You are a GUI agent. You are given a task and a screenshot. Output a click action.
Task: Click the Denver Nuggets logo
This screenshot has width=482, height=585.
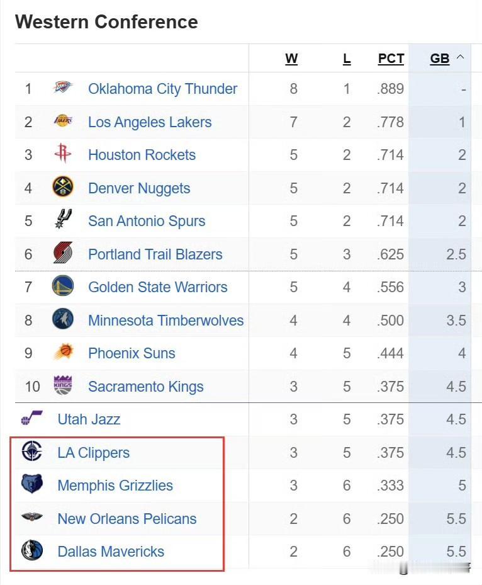63,186
